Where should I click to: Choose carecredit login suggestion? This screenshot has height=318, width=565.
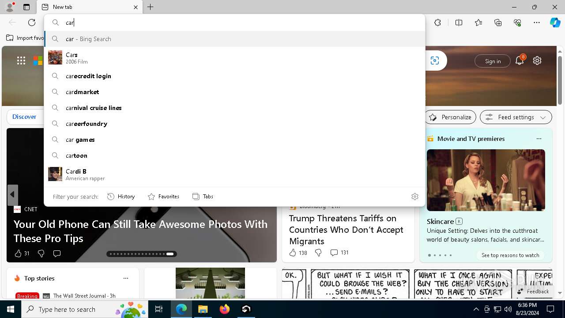tap(234, 76)
